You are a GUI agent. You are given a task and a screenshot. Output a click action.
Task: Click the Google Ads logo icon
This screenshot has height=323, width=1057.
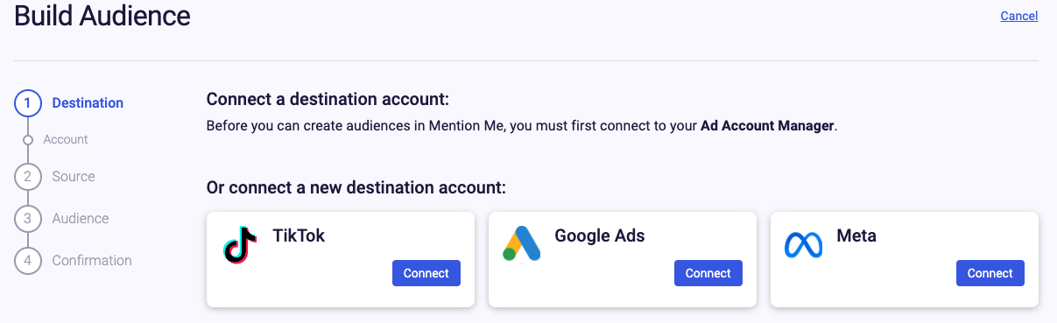[522, 244]
